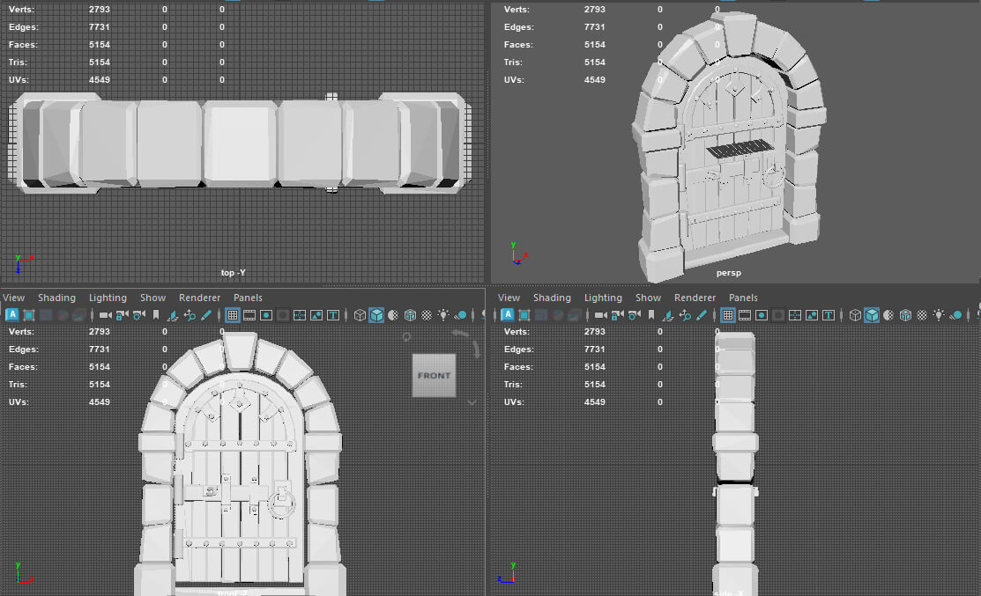Toggle Grid display in front panel toolbar
This screenshot has width=981, height=596.
[233, 315]
